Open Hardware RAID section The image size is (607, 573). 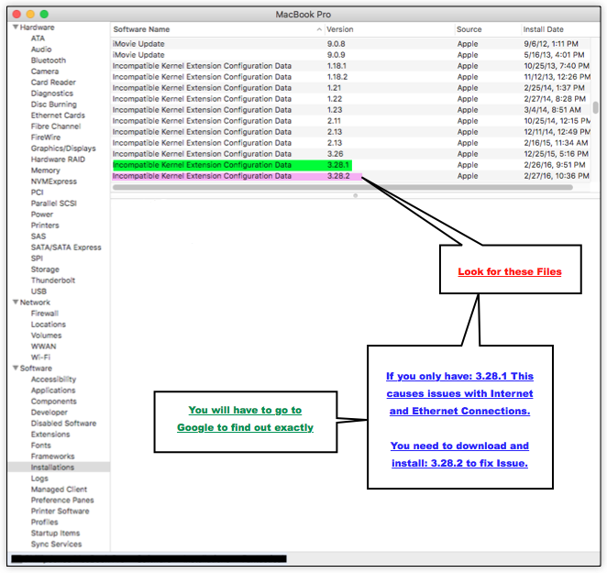(58, 160)
